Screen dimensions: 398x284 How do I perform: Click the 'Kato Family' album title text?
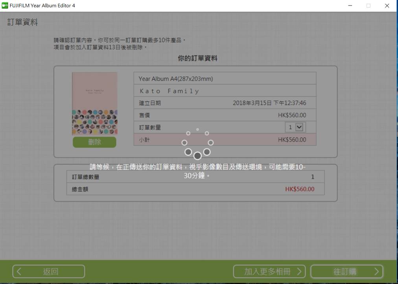click(x=170, y=91)
